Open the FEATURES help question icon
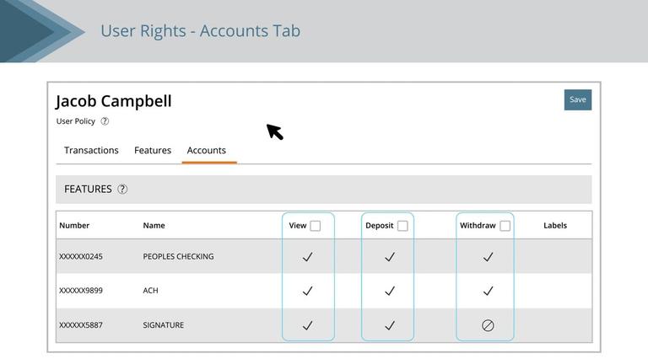Screen dimensions: 648x364 click(122, 189)
